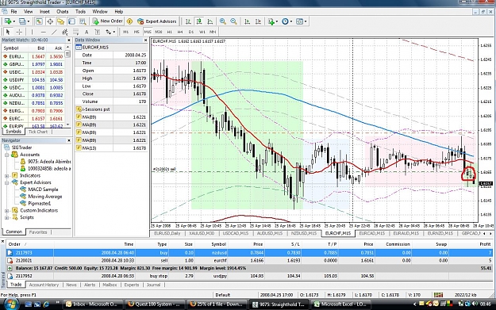The width and height of the screenshot is (496, 310).
Task: Open the Periods dropdown arrow
Action: tap(291, 21)
